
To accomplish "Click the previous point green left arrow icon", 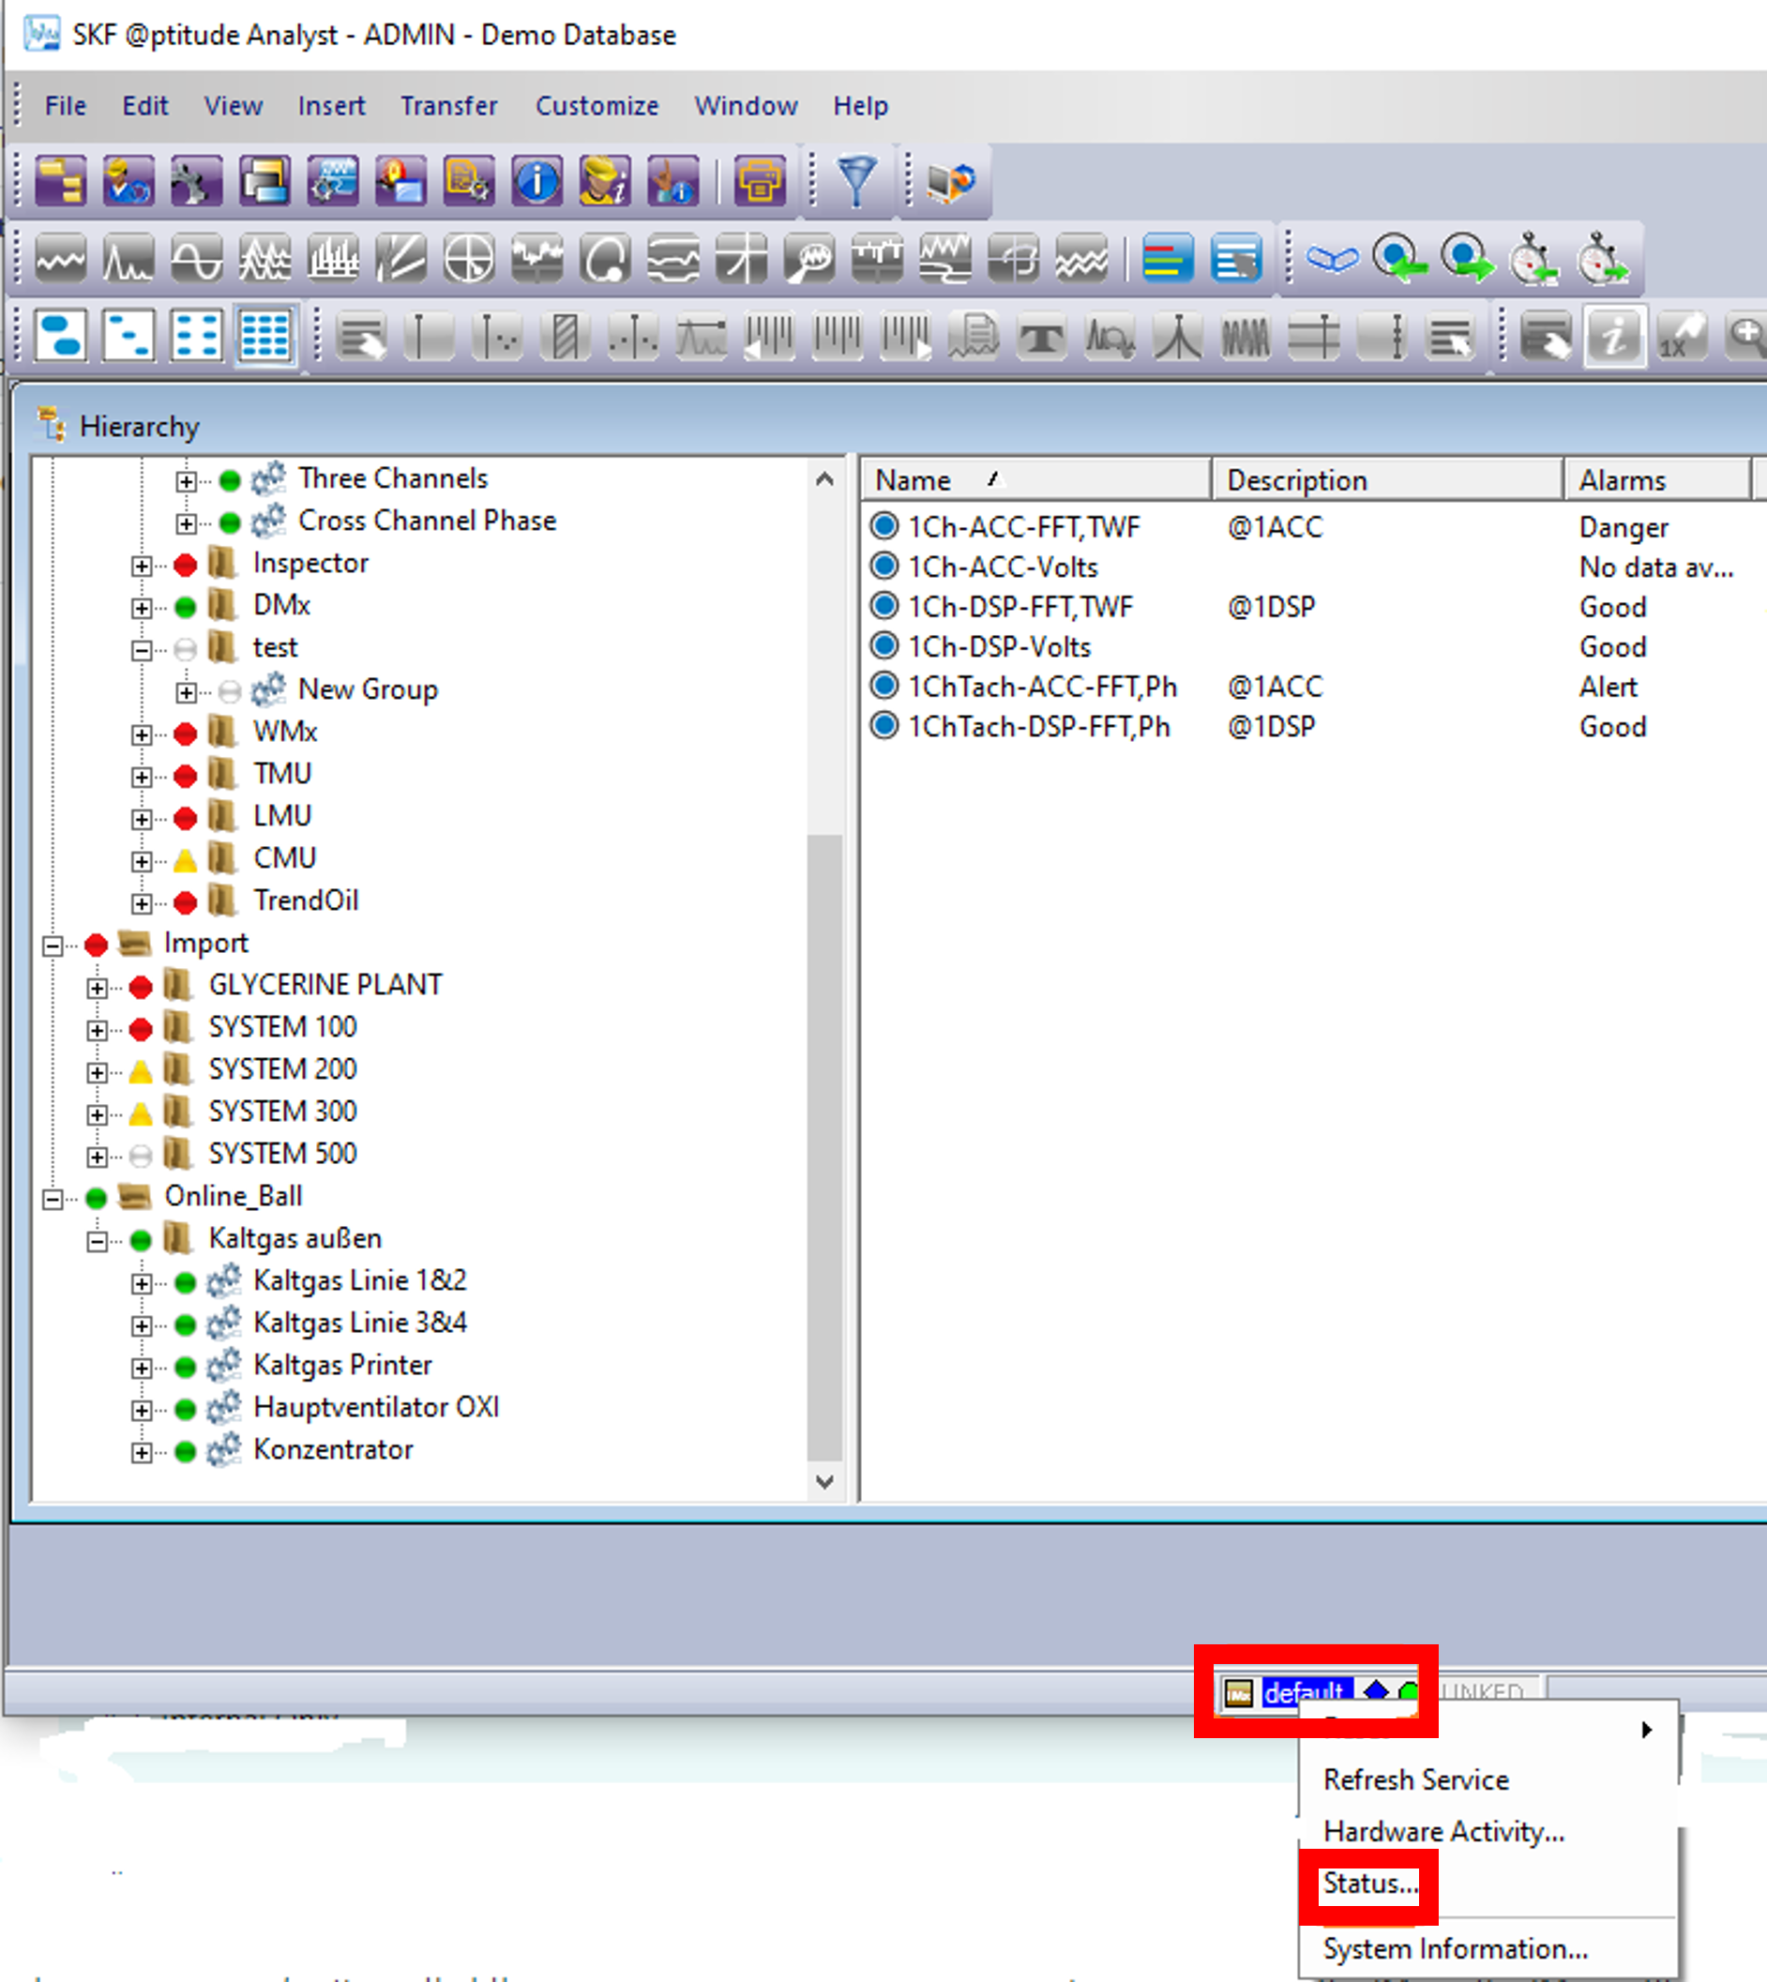I will pos(1399,259).
